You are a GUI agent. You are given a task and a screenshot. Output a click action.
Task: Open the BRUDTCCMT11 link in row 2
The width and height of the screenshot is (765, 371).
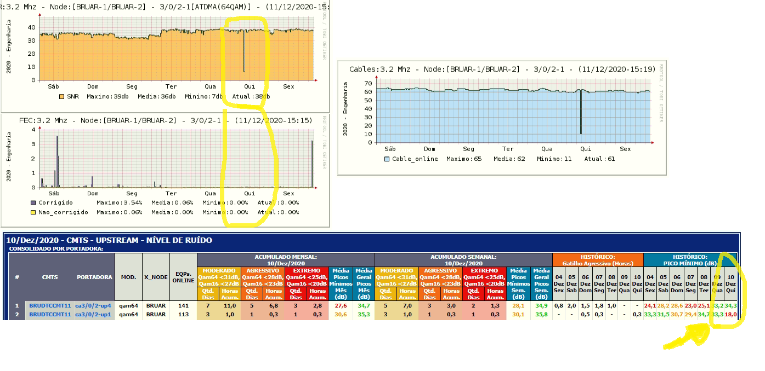[x=50, y=315]
